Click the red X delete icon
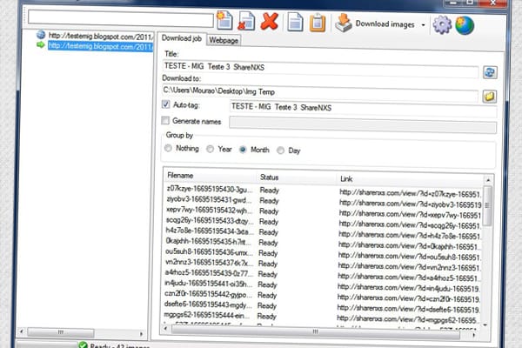This screenshot has height=348, width=522. (x=270, y=21)
